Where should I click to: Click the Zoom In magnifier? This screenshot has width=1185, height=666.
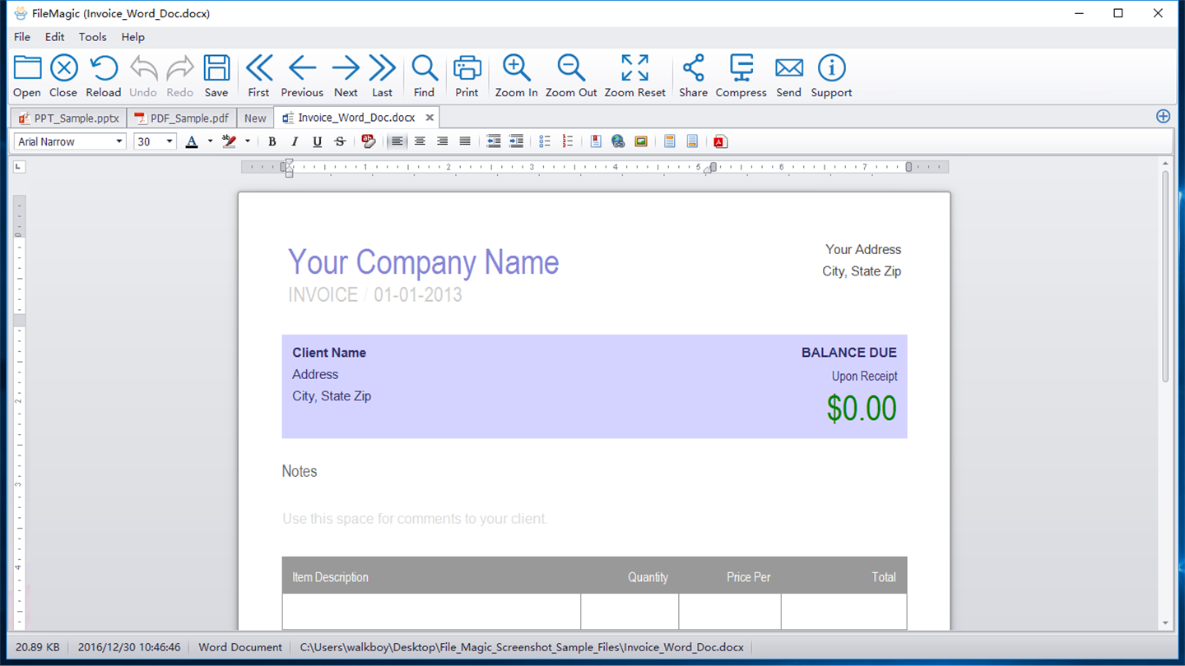click(x=516, y=68)
